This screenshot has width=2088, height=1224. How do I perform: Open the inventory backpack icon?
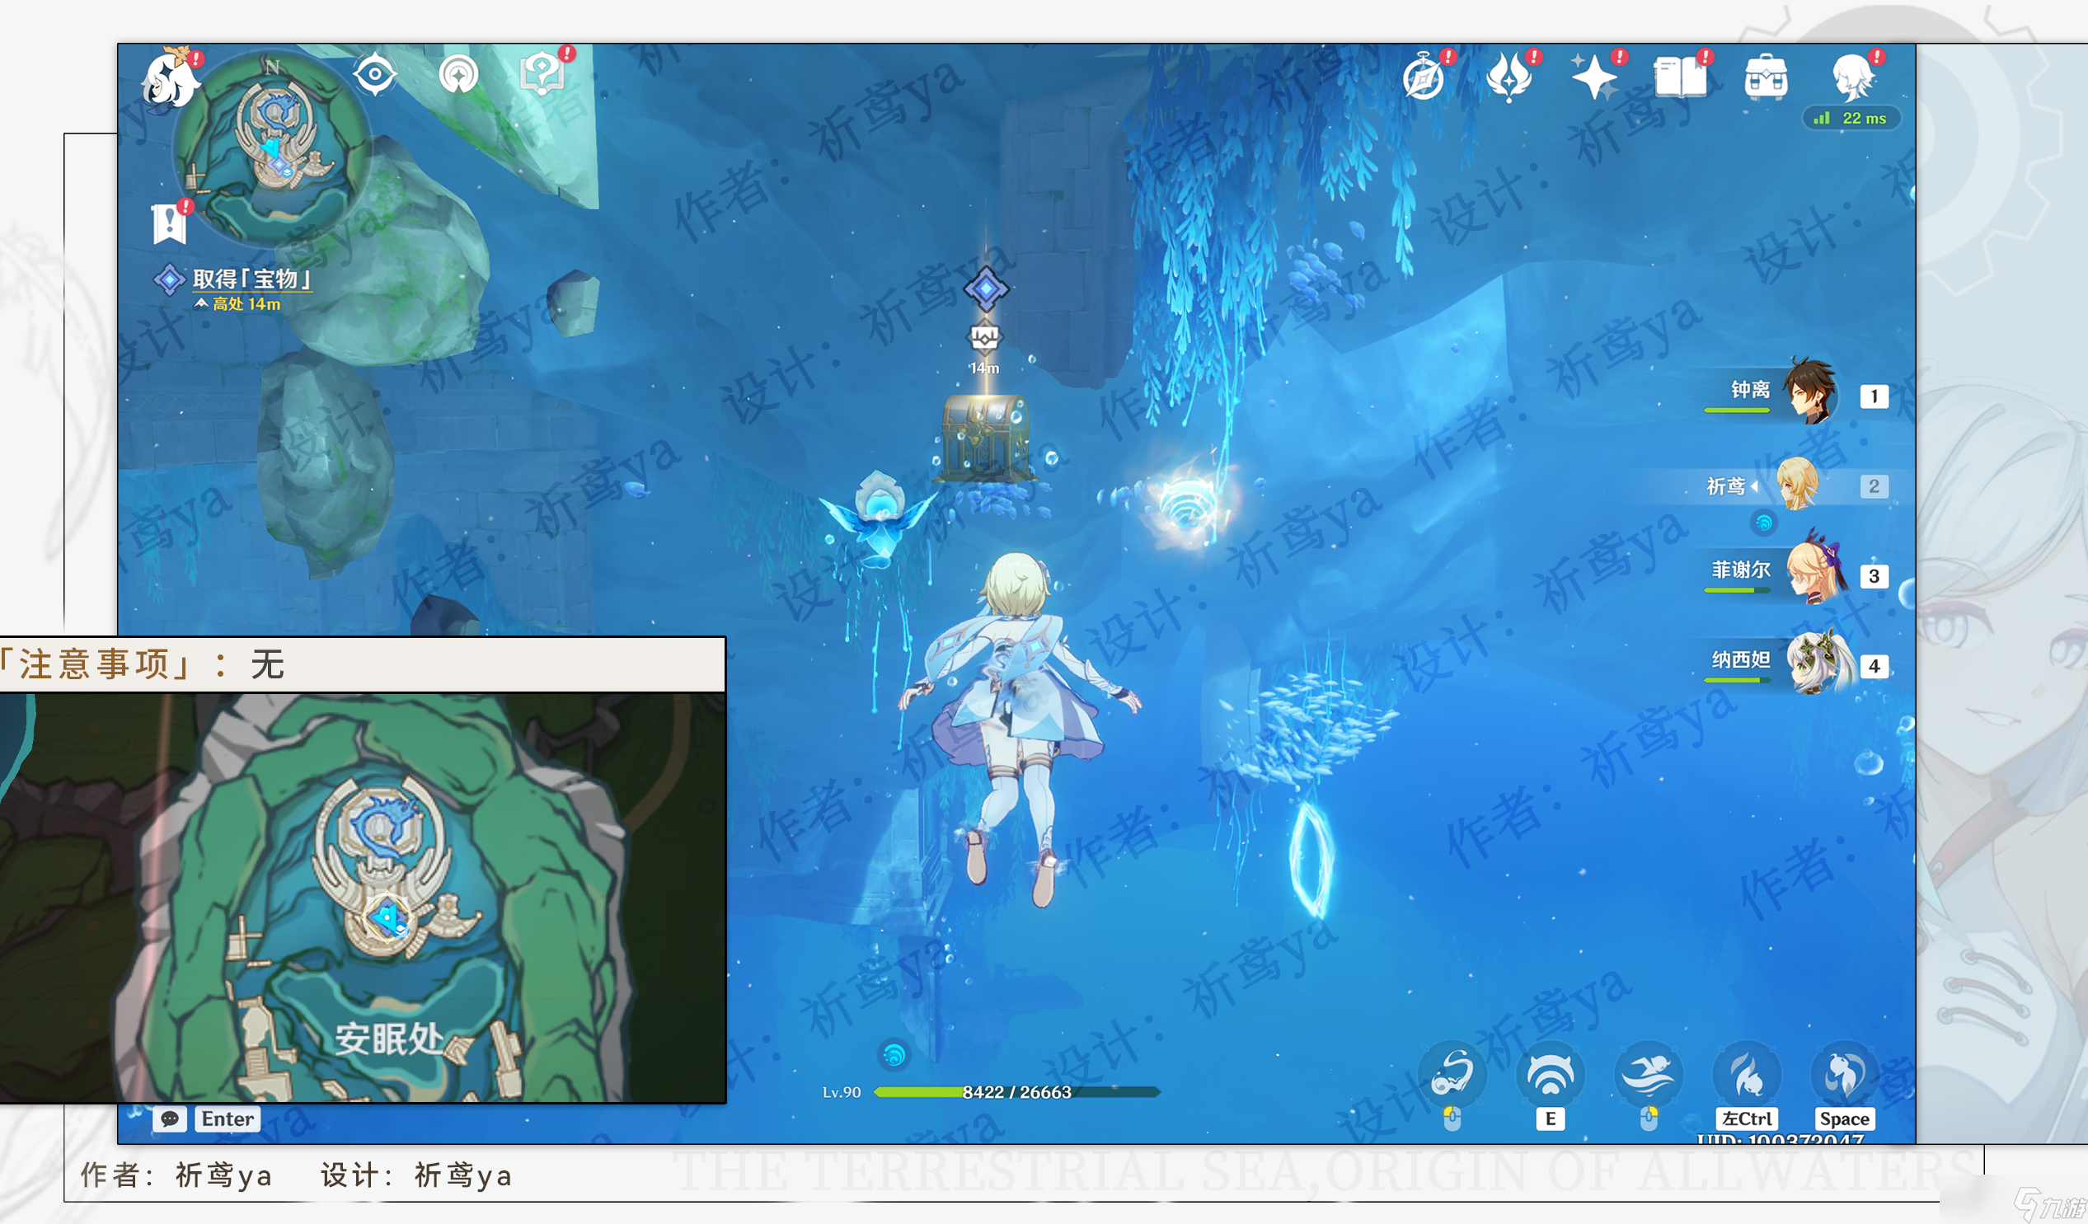coord(1766,78)
